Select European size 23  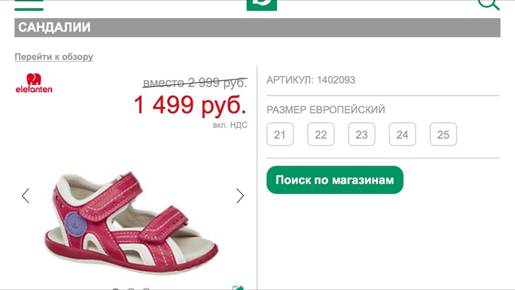tap(362, 134)
